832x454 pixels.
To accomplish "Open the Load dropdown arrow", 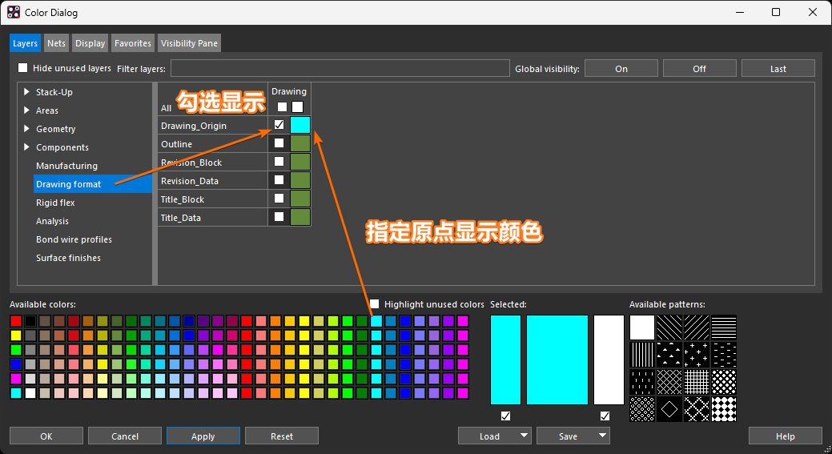I will pyautogui.click(x=524, y=436).
